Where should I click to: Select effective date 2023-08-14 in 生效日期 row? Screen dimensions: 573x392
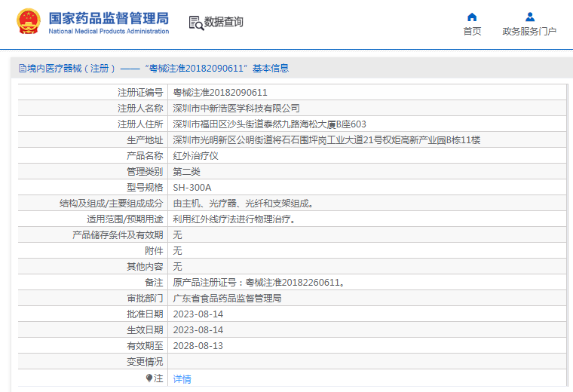[198, 330]
